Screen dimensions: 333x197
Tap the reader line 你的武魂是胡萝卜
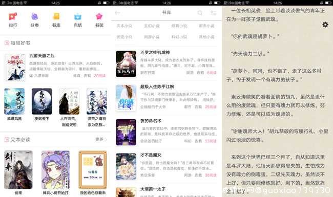point(255,36)
